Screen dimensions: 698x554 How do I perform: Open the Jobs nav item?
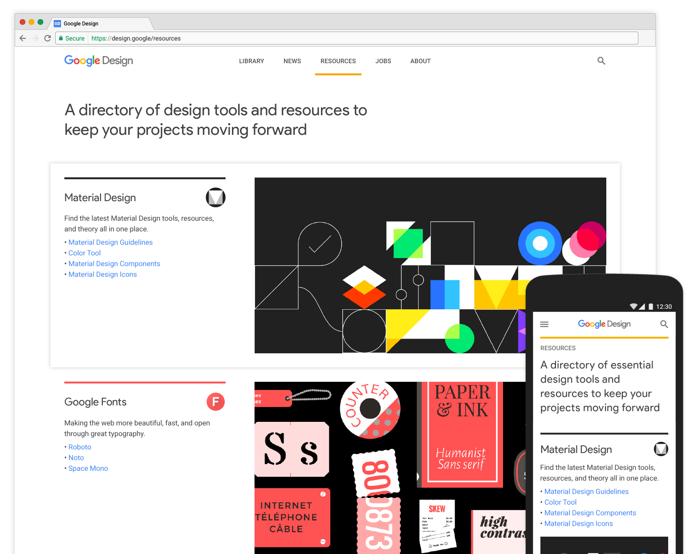(x=383, y=61)
